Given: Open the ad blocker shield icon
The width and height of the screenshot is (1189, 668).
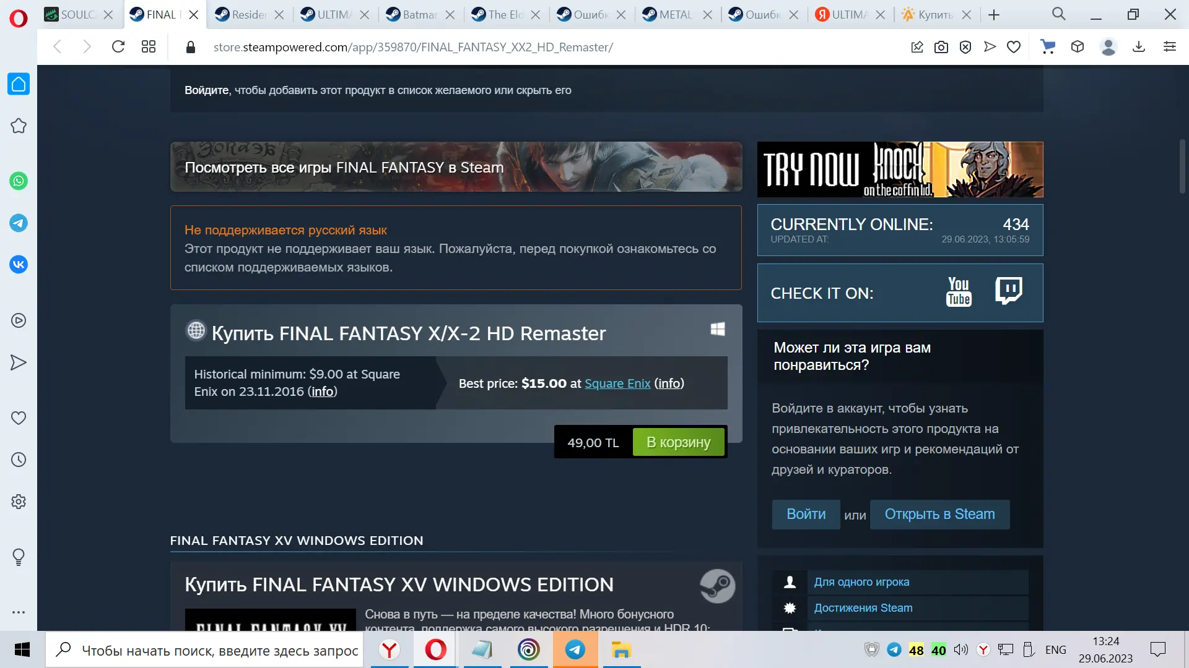Looking at the screenshot, I should coord(965,47).
